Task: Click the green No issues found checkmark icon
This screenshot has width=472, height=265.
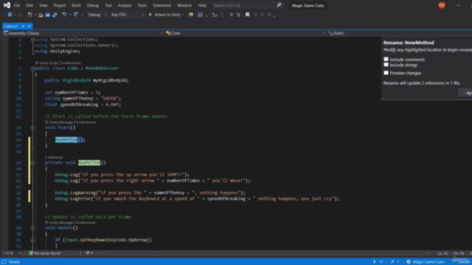Action: tap(31, 253)
